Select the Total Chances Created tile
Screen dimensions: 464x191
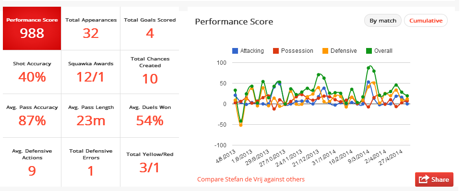(x=150, y=72)
